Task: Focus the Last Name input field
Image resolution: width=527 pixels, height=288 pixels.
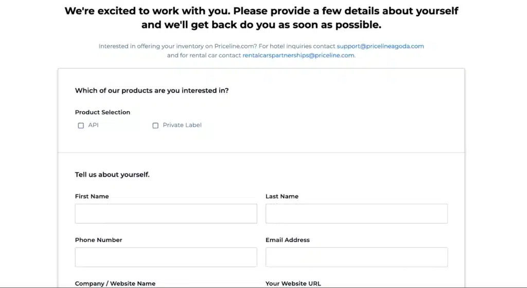Action: coord(357,214)
